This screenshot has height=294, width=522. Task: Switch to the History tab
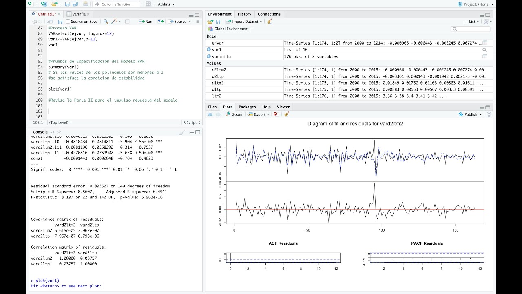[x=244, y=14]
